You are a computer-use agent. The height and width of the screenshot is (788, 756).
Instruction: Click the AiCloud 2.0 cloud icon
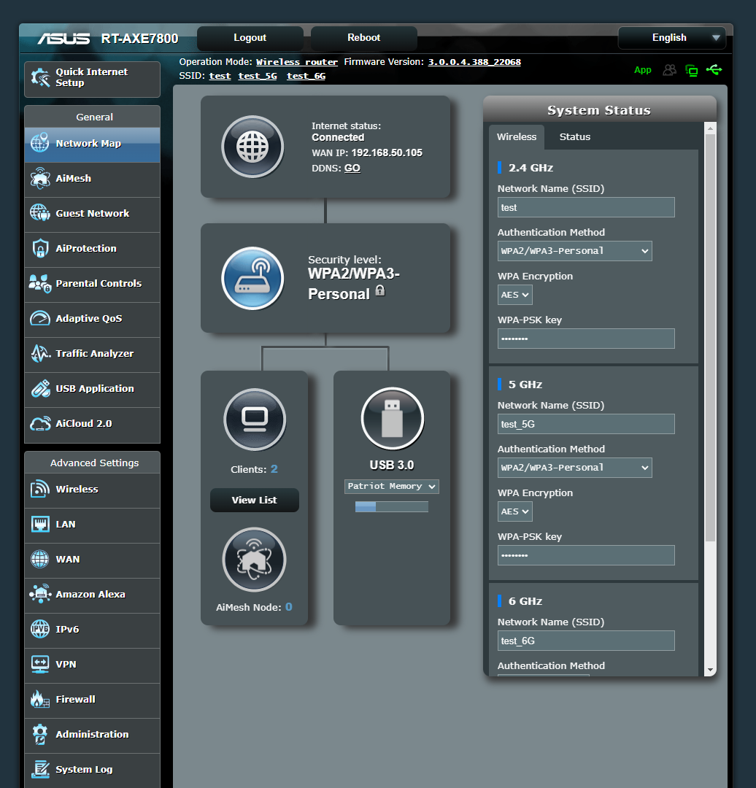[x=40, y=424]
